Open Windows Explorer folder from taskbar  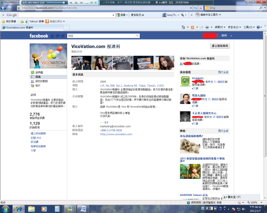pyautogui.click(x=31, y=209)
